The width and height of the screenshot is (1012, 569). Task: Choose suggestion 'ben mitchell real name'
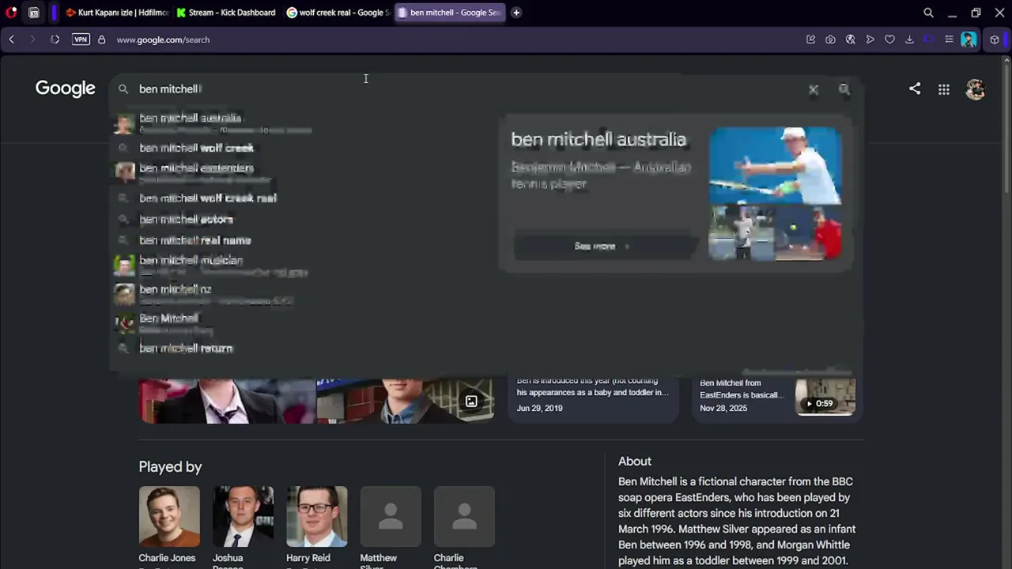click(x=300, y=240)
